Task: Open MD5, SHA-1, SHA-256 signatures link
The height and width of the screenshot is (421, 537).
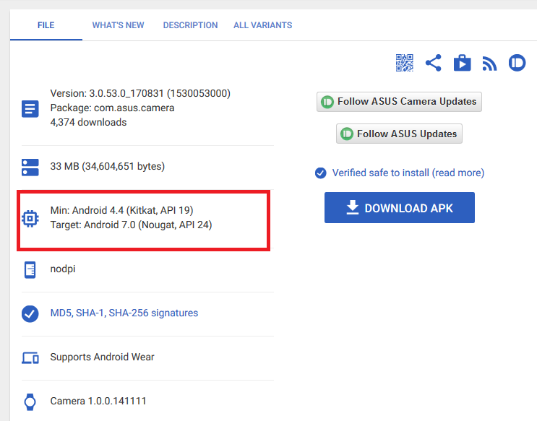Action: [124, 313]
